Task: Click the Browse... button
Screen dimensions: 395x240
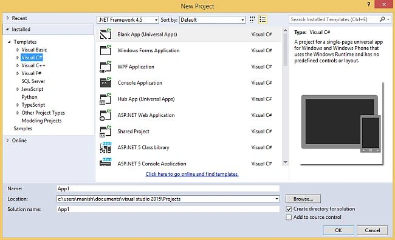Action: 303,199
